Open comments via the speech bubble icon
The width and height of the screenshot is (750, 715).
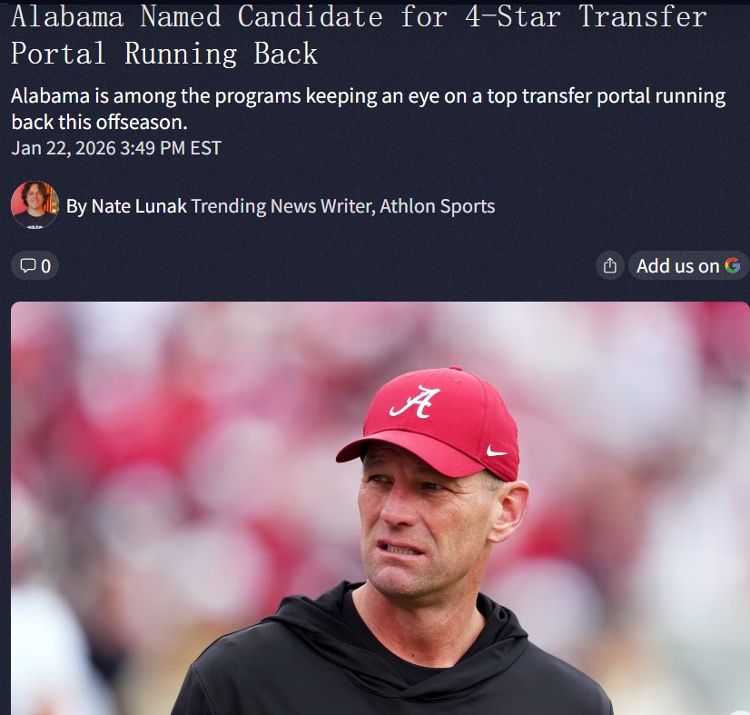pos(28,265)
